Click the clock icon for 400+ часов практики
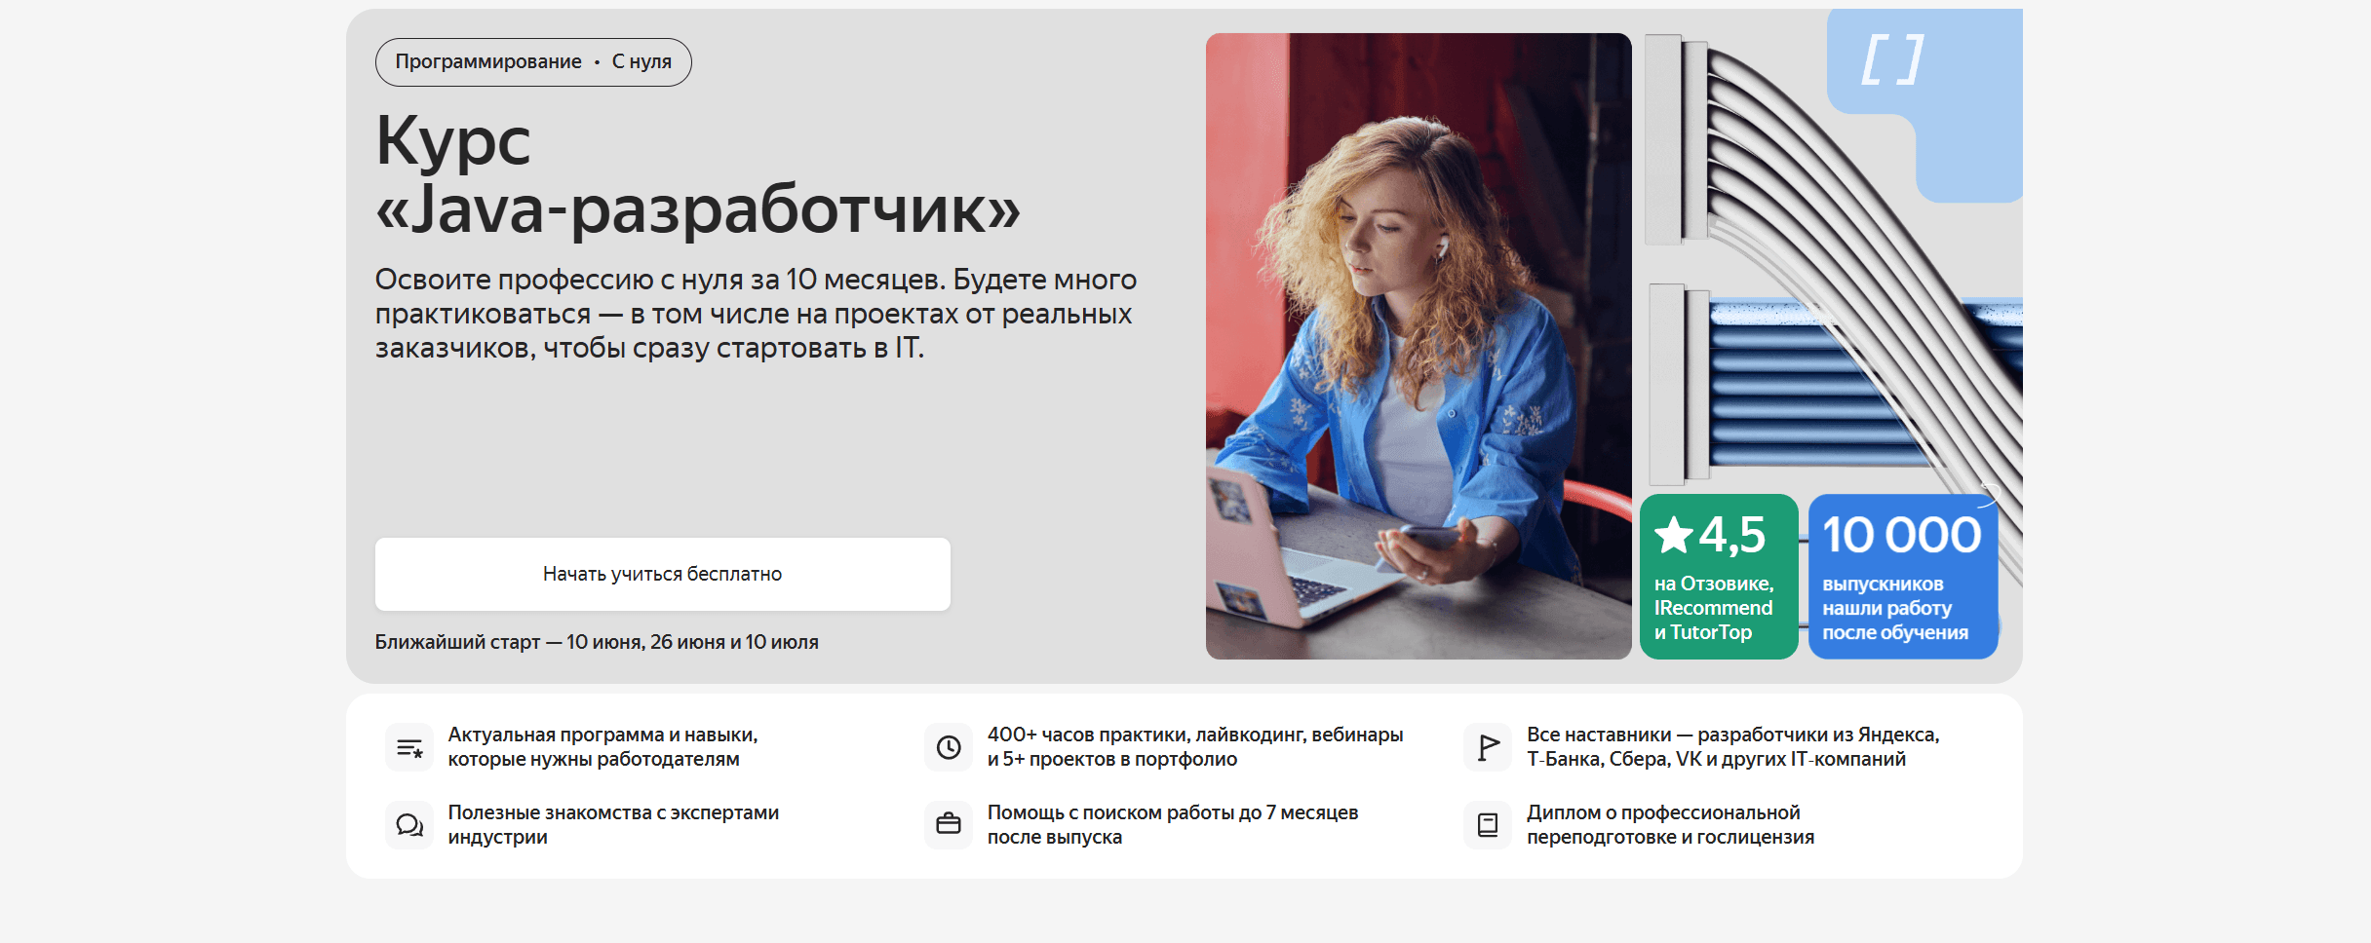This screenshot has height=943, width=2371. click(949, 747)
